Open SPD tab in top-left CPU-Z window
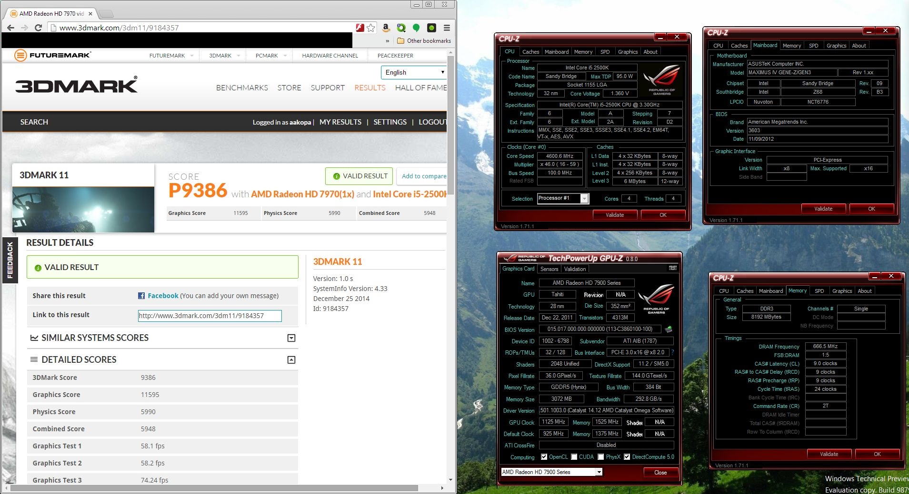 click(605, 52)
